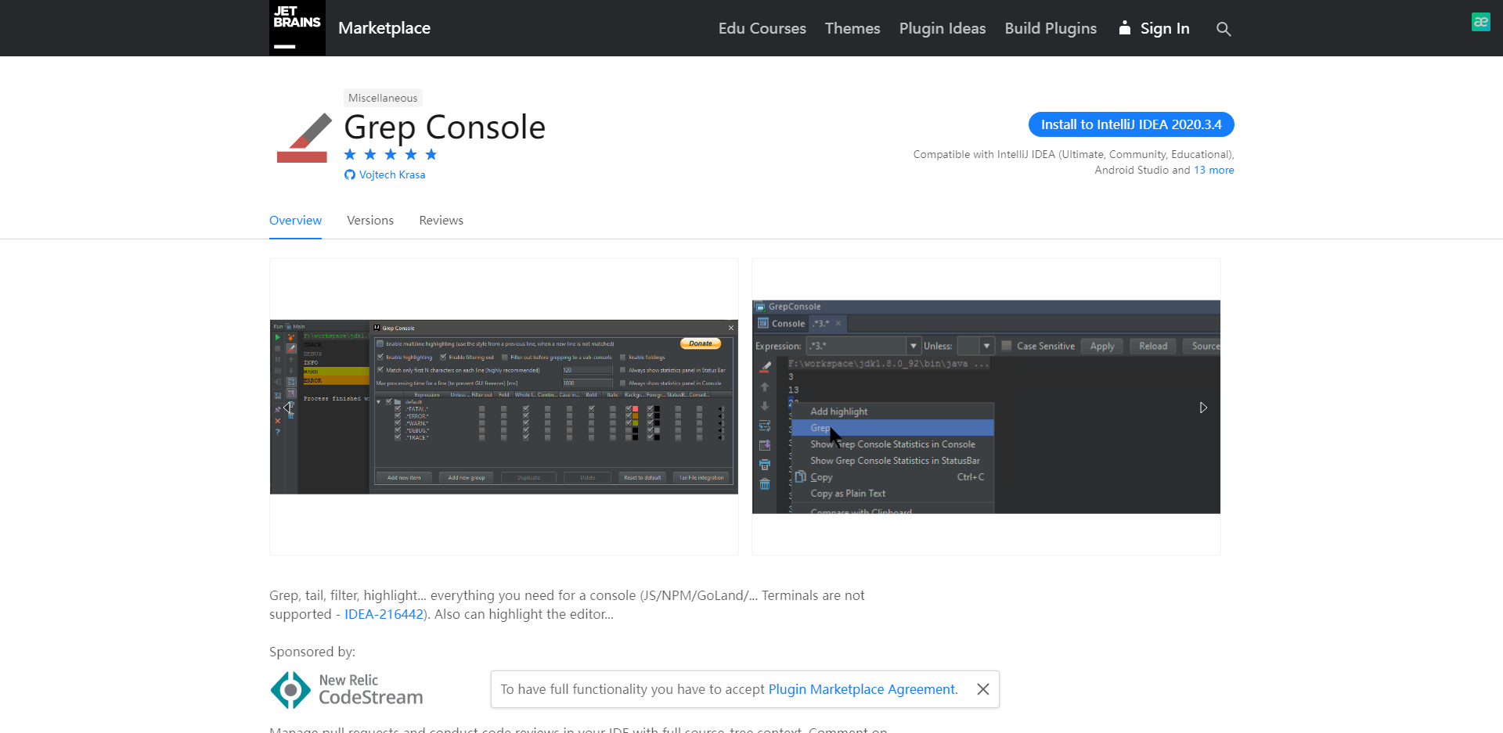The image size is (1503, 733).
Task: Switch to the Versions tab
Action: pyautogui.click(x=370, y=221)
